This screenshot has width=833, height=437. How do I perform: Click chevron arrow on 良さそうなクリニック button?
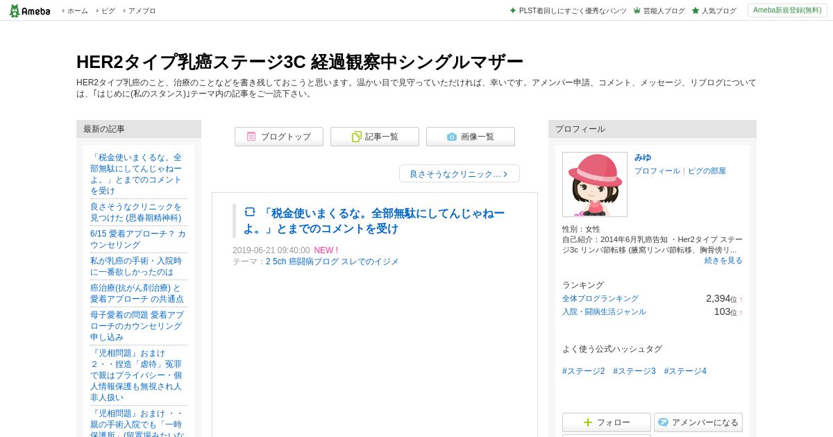505,174
